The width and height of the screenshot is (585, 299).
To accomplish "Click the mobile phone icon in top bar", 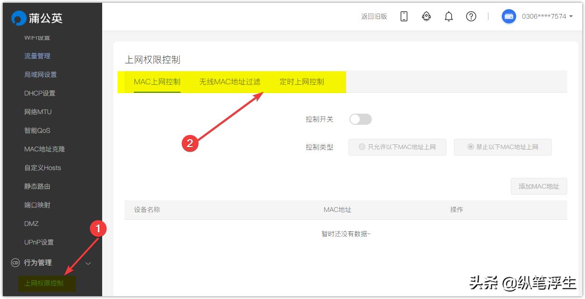I will click(x=403, y=16).
